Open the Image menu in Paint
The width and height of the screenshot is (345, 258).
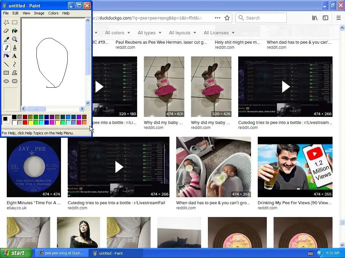(39, 13)
